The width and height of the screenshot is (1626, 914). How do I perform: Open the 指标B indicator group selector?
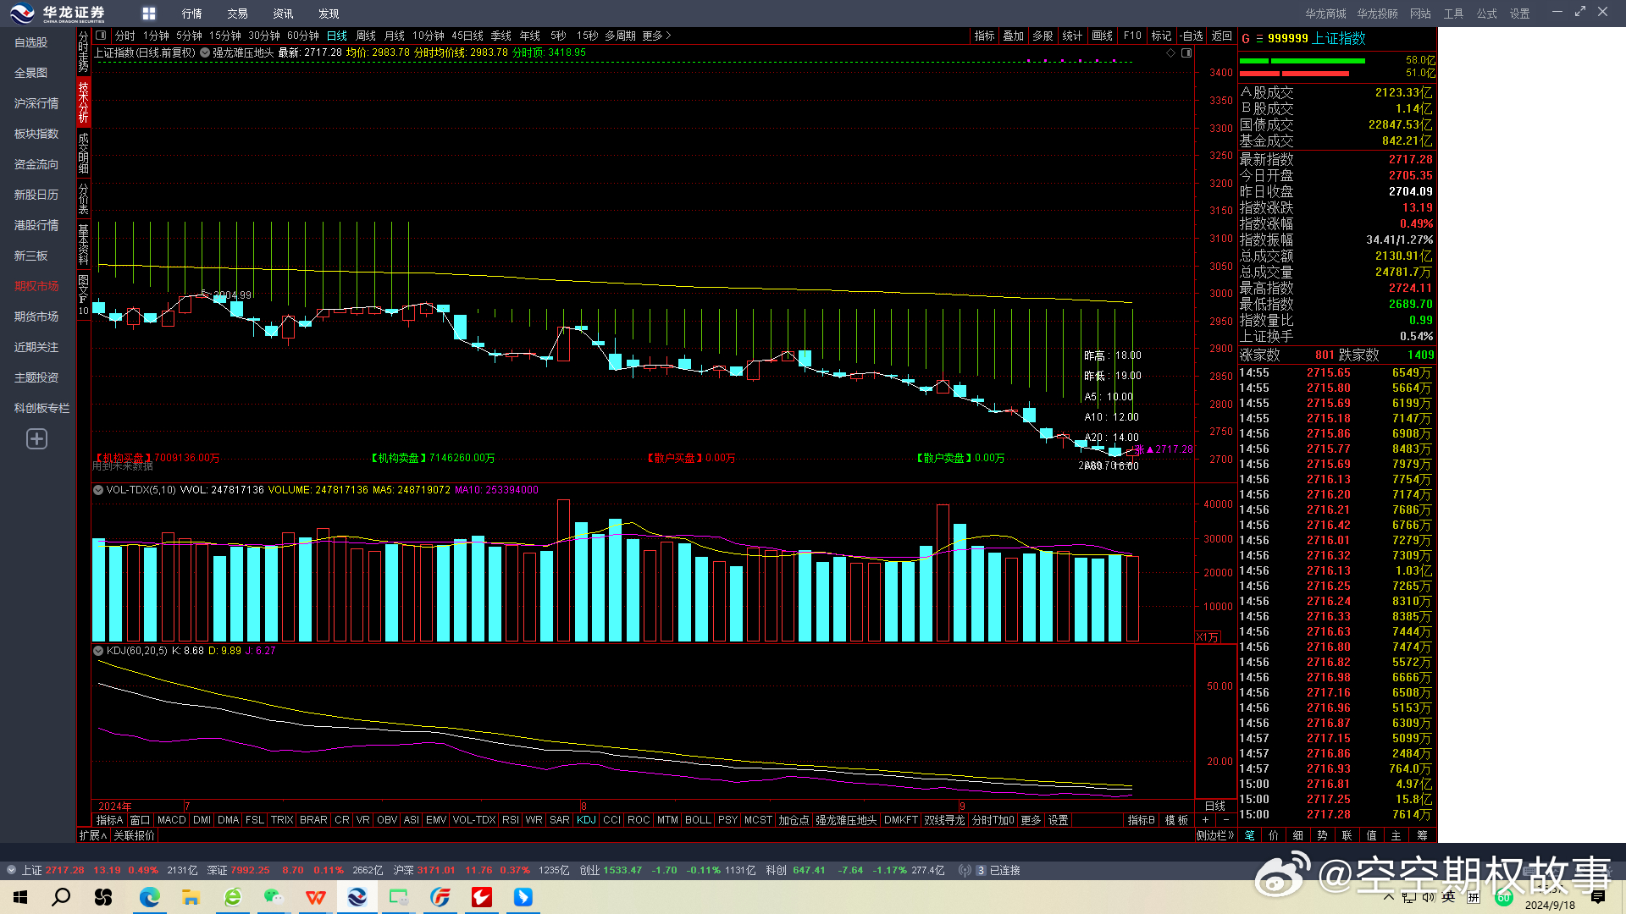pos(1141,820)
